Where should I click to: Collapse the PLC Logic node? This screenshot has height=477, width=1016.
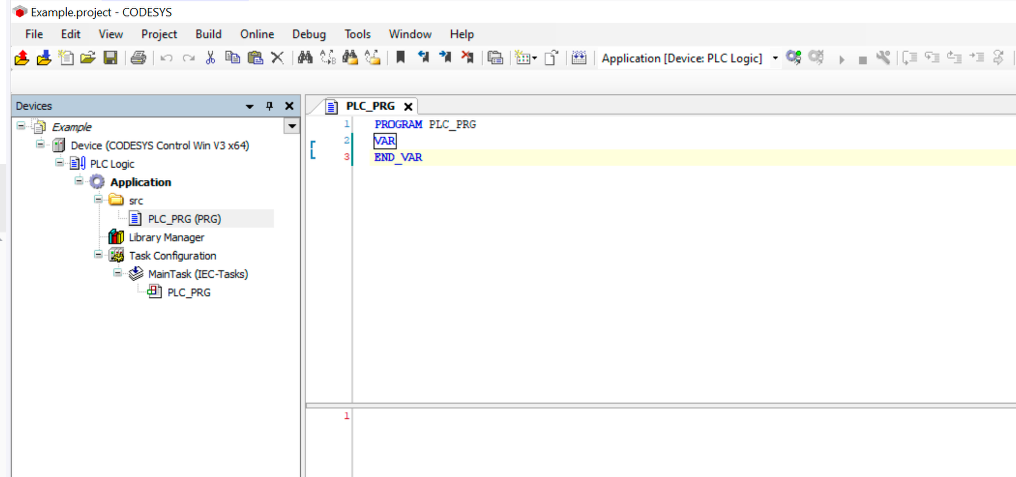[59, 162]
